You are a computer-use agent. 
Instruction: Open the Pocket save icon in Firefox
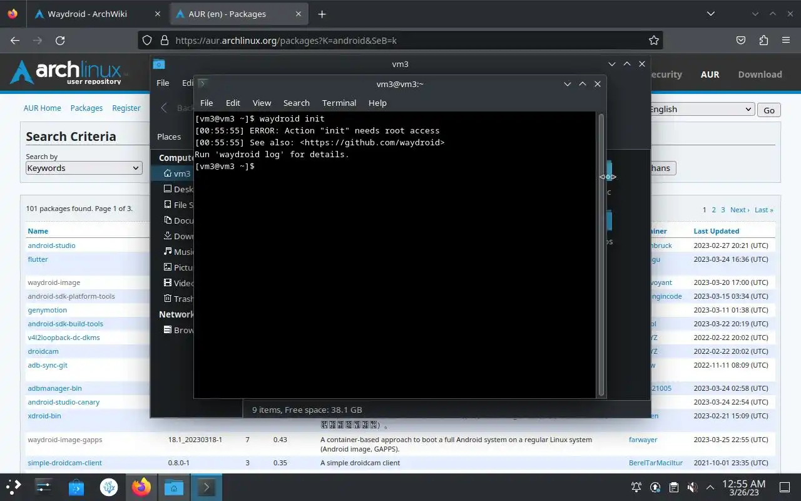tap(741, 40)
